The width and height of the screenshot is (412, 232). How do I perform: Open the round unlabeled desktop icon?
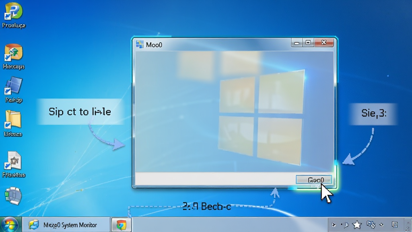tap(13, 196)
